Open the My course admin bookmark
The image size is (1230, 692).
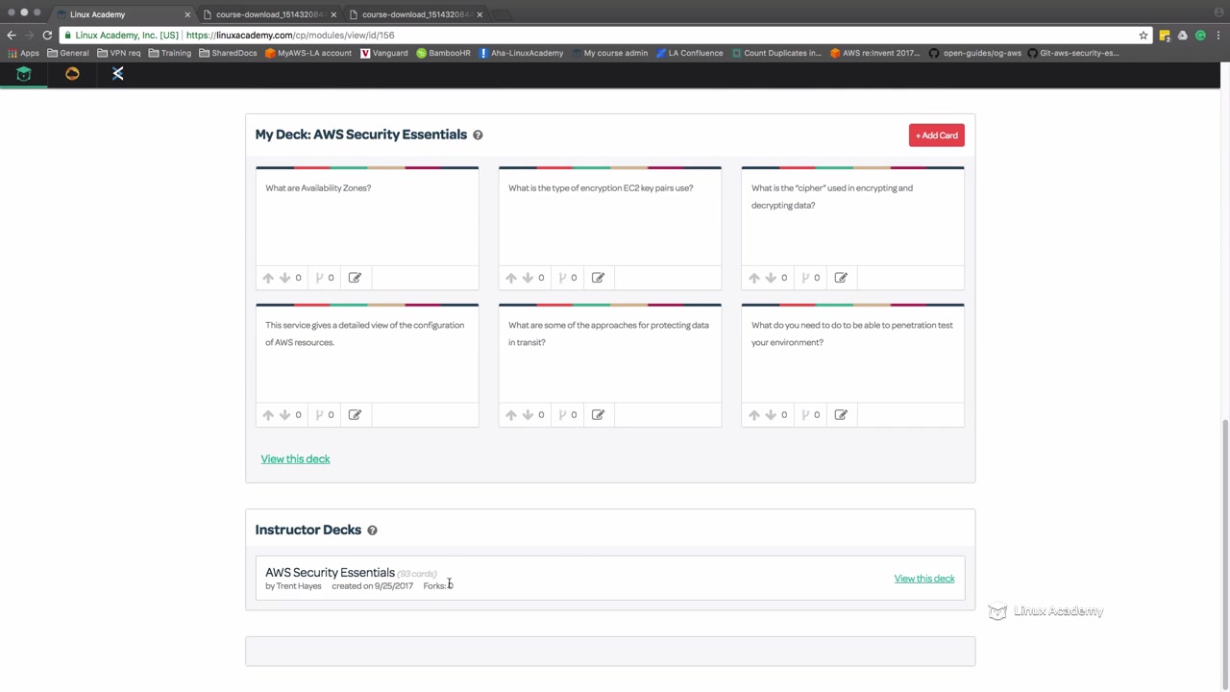click(x=609, y=54)
